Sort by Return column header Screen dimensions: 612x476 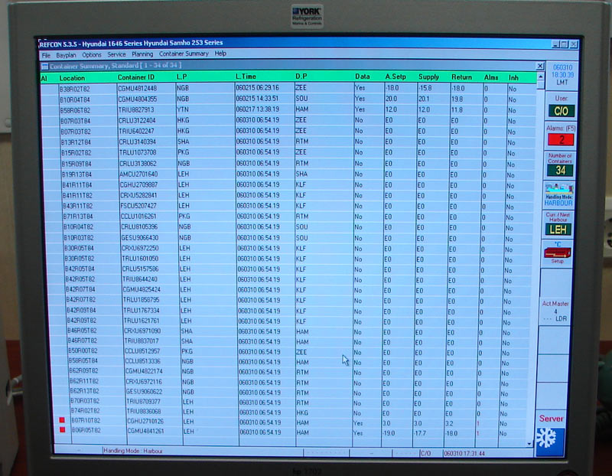point(461,77)
